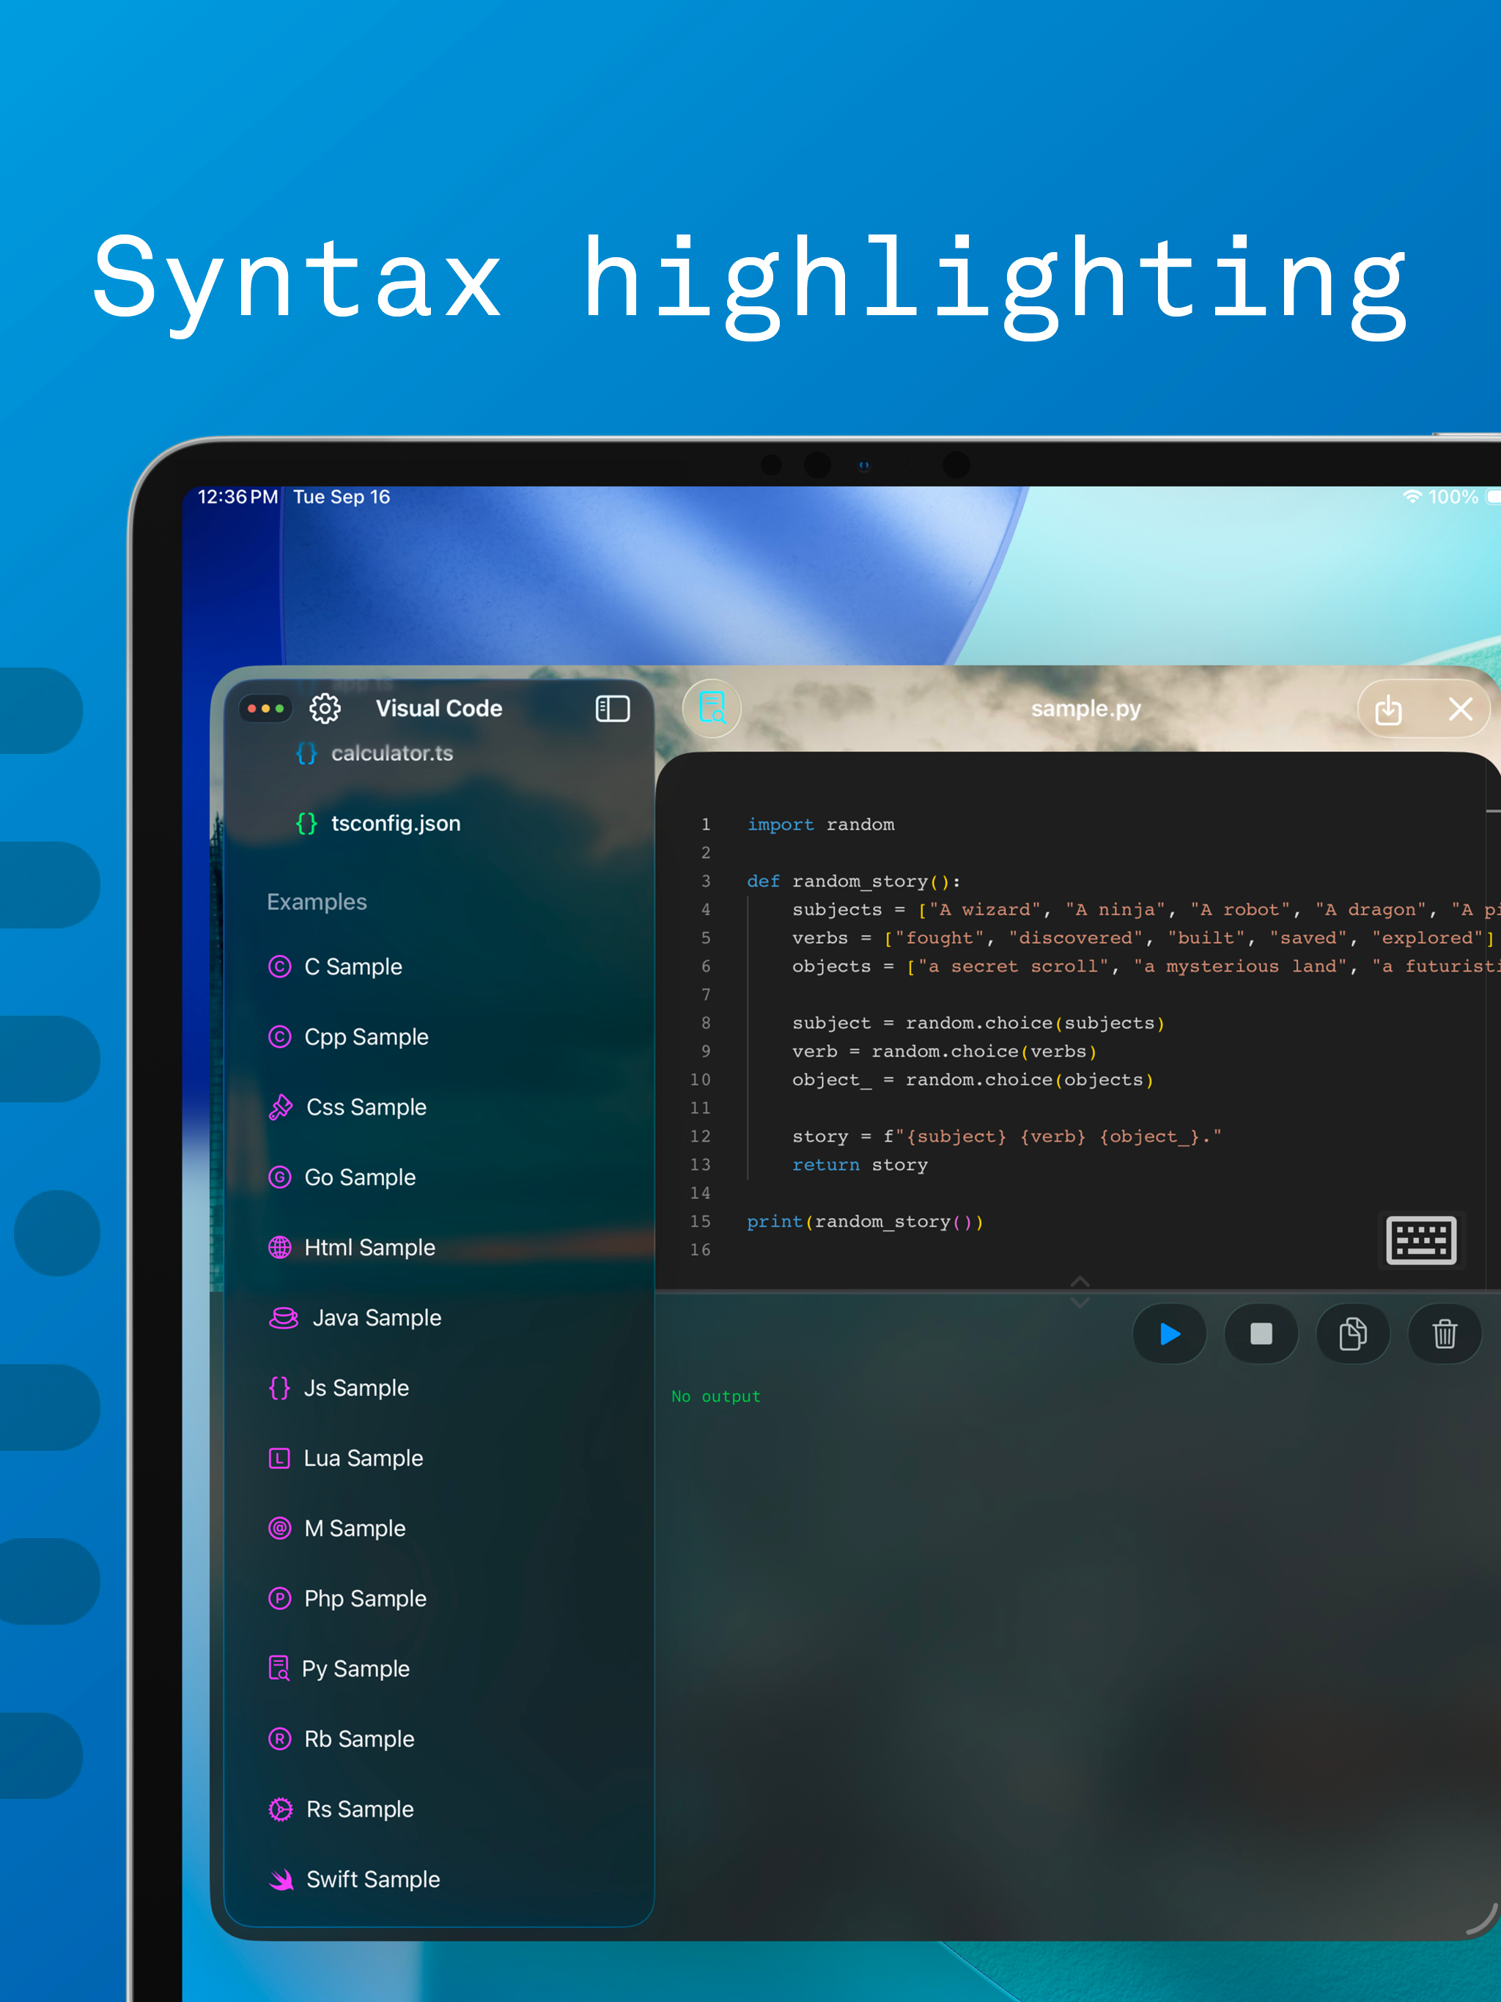Open the C Sample example
Image resolution: width=1501 pixels, height=2002 pixels.
(x=353, y=967)
